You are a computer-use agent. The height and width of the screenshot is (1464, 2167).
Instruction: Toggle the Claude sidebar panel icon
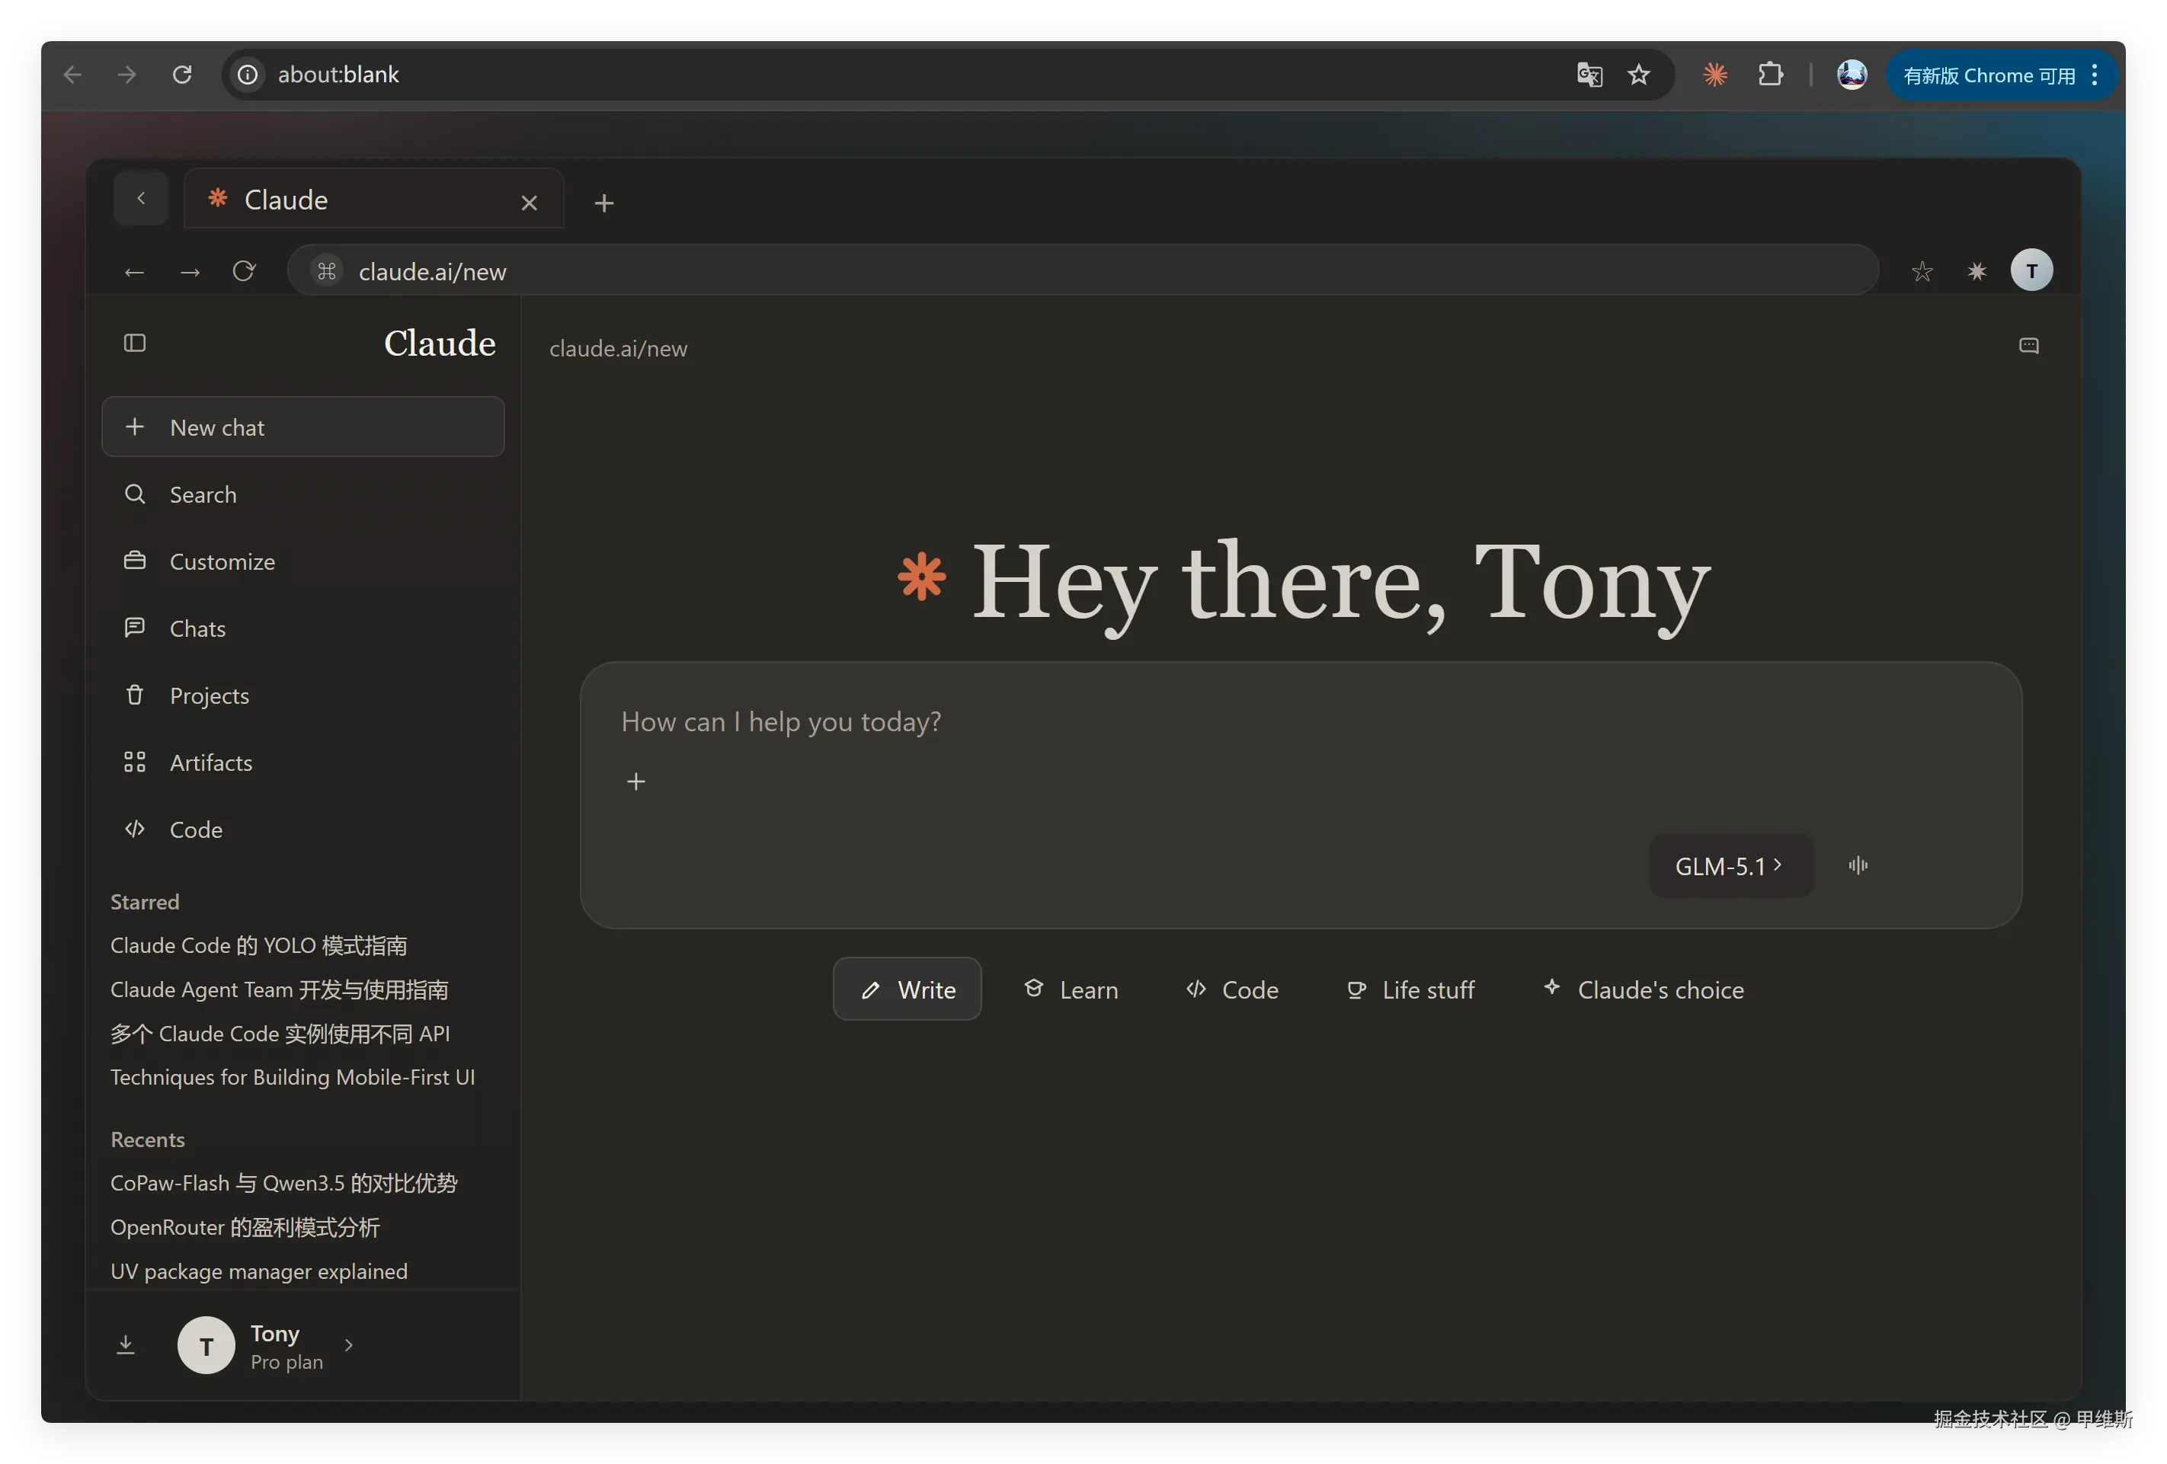[x=135, y=343]
